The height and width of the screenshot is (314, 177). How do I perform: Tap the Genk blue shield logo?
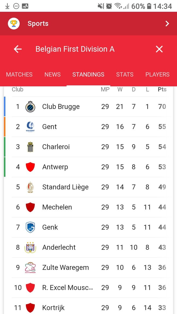(30, 227)
